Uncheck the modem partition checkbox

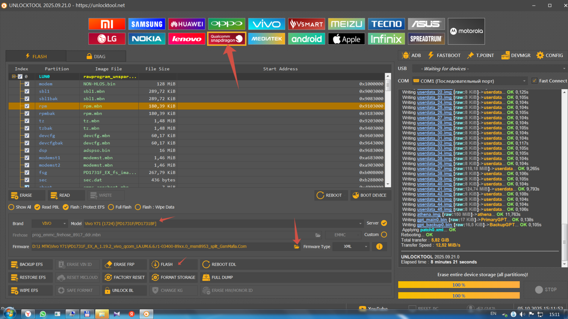pyautogui.click(x=27, y=84)
